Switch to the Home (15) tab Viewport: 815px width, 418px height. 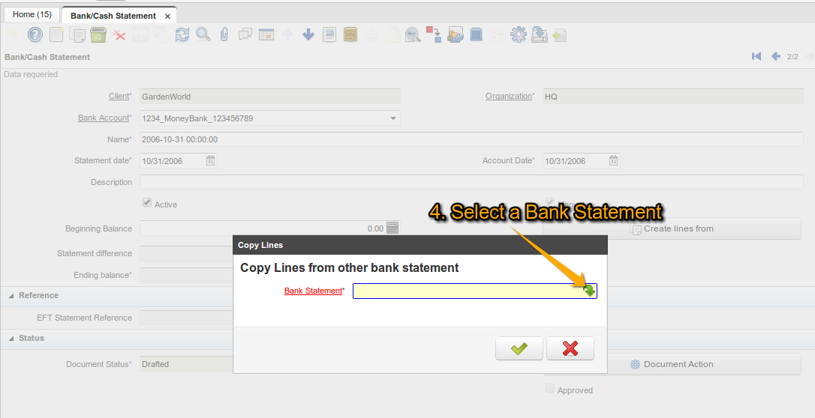click(32, 14)
